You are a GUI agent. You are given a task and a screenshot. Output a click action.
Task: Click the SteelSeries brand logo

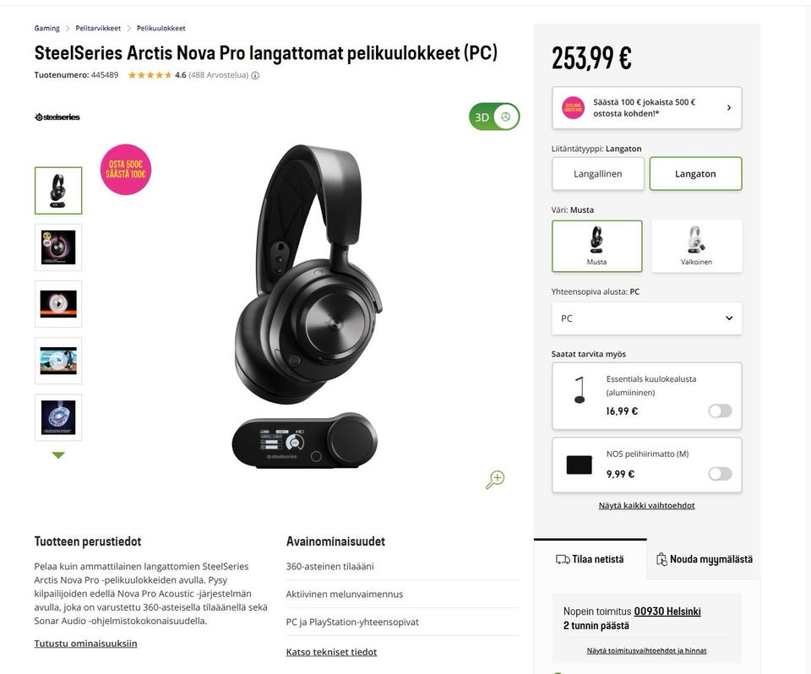tap(57, 117)
